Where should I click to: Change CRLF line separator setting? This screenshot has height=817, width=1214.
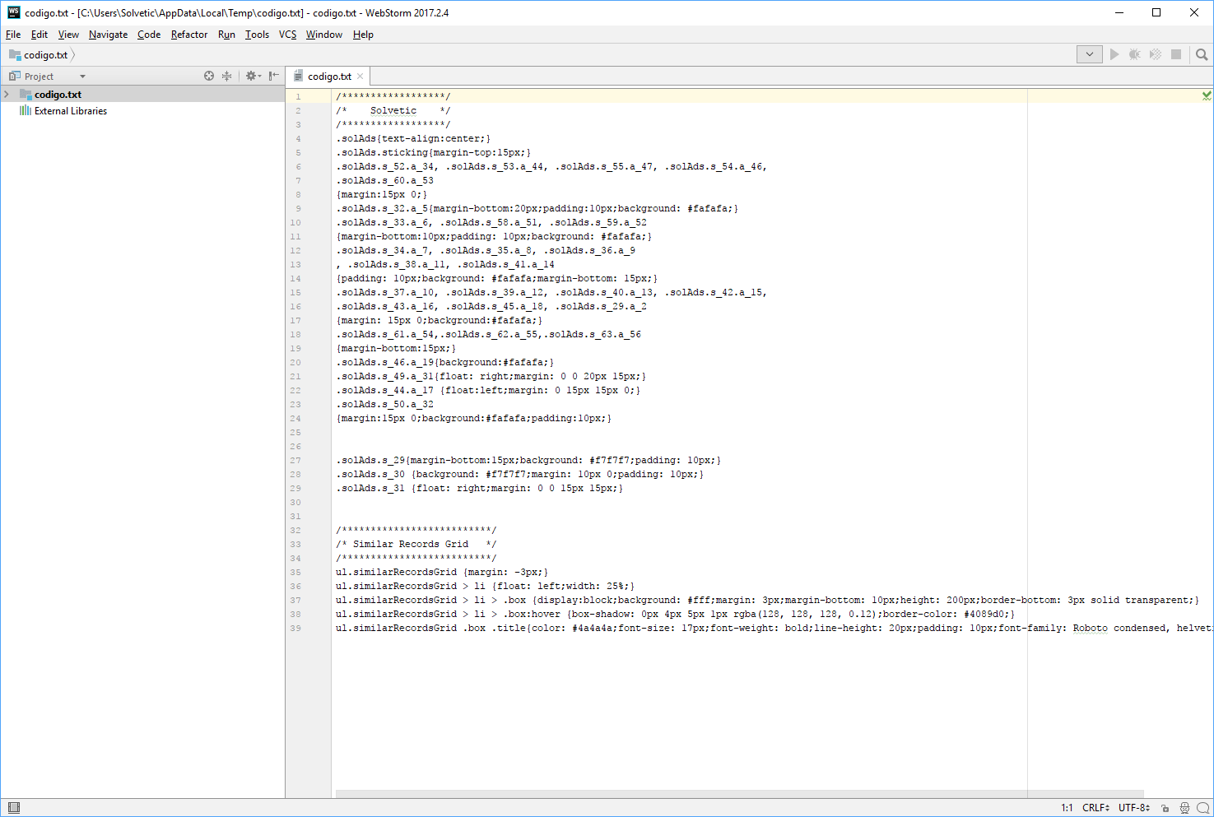coord(1095,808)
